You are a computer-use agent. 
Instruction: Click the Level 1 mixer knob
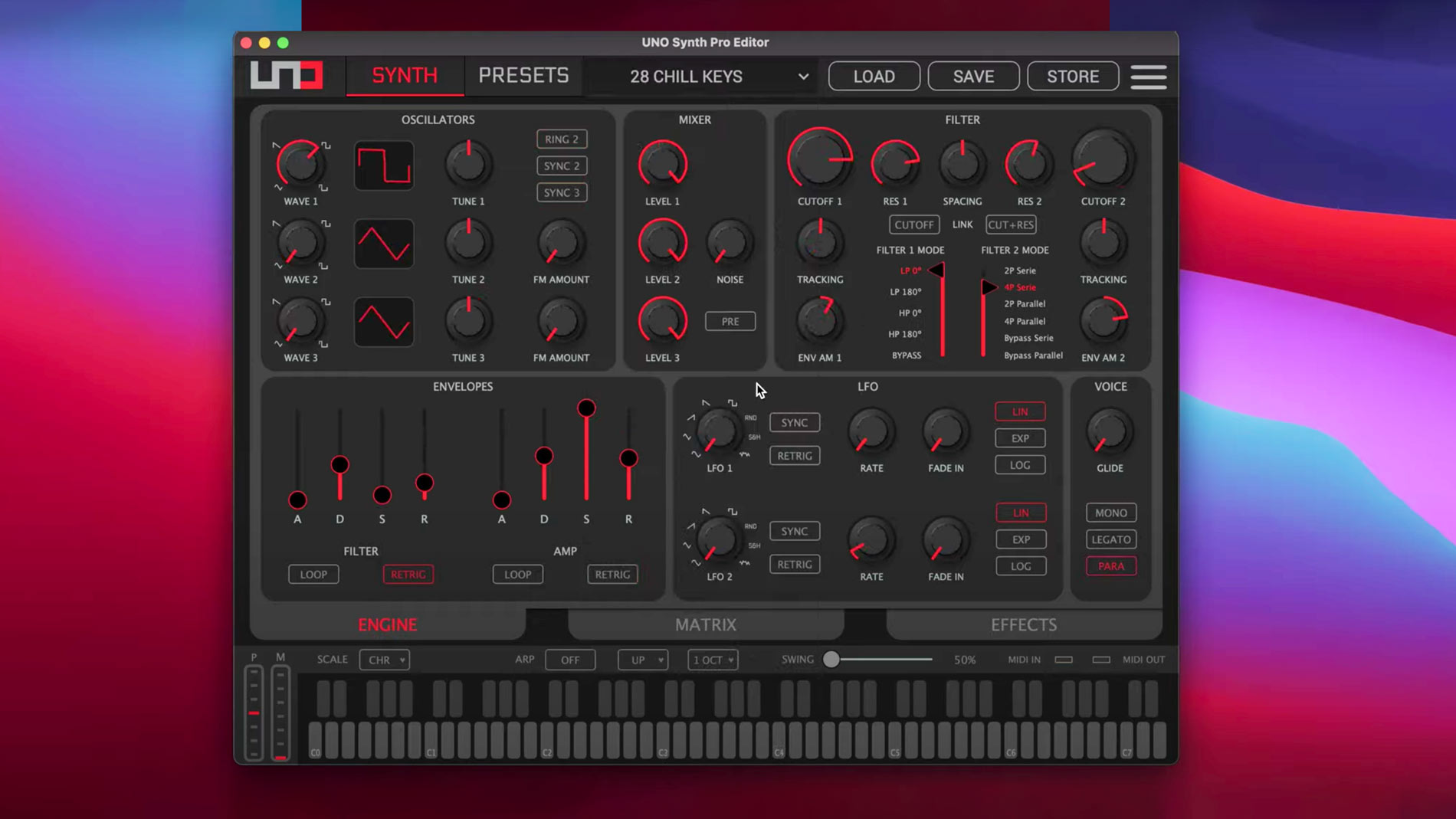pyautogui.click(x=662, y=164)
